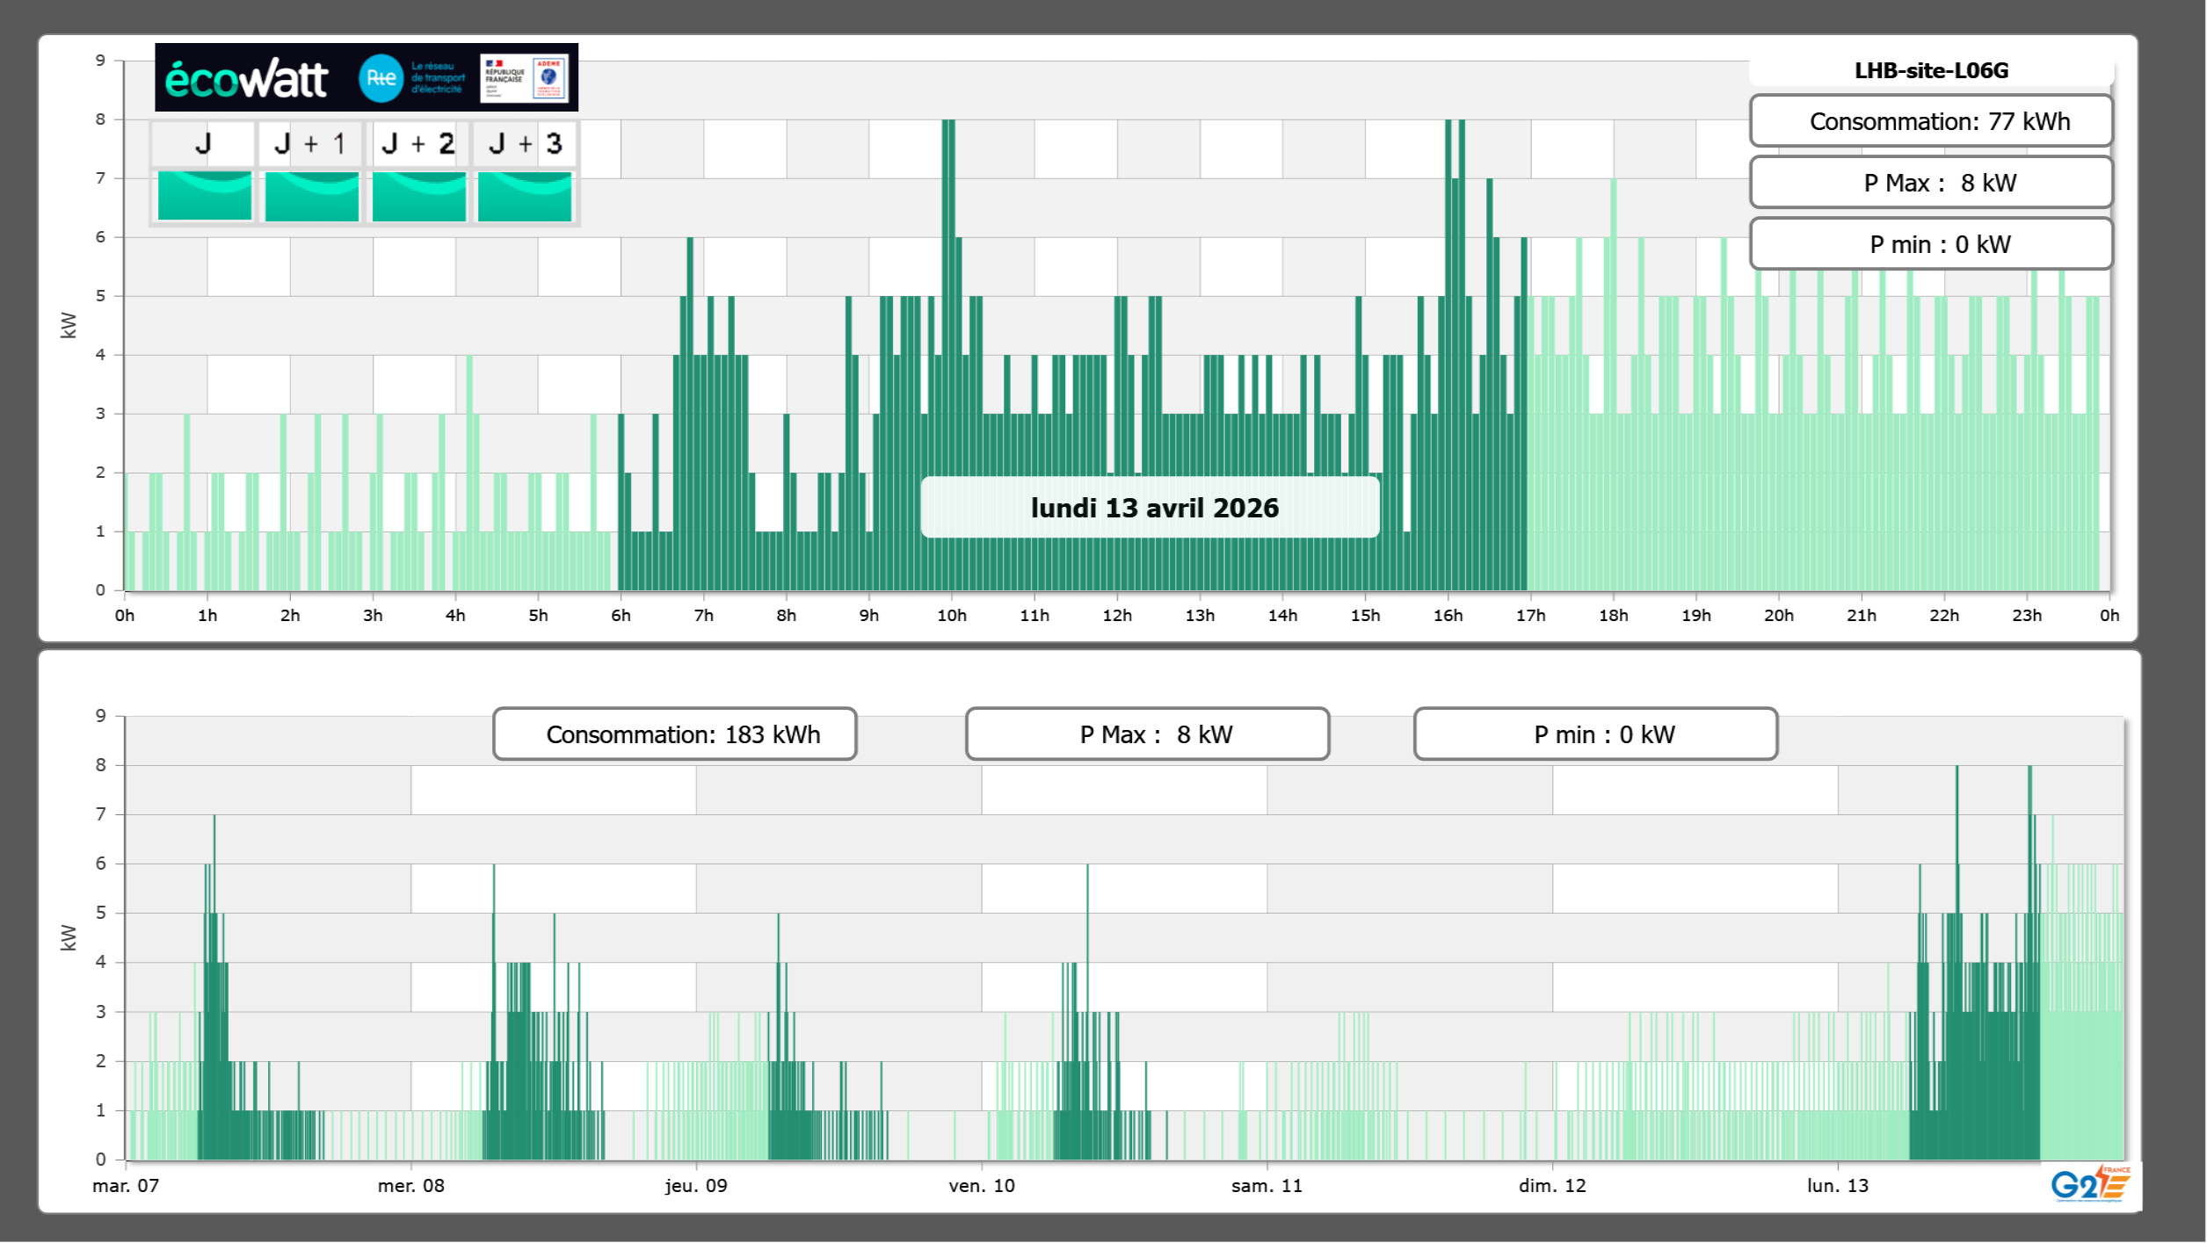
Task: Click the G2E France logo
Action: coord(2089,1184)
